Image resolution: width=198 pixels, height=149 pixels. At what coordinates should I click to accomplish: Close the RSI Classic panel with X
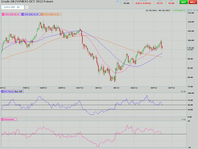[x=3, y=91]
